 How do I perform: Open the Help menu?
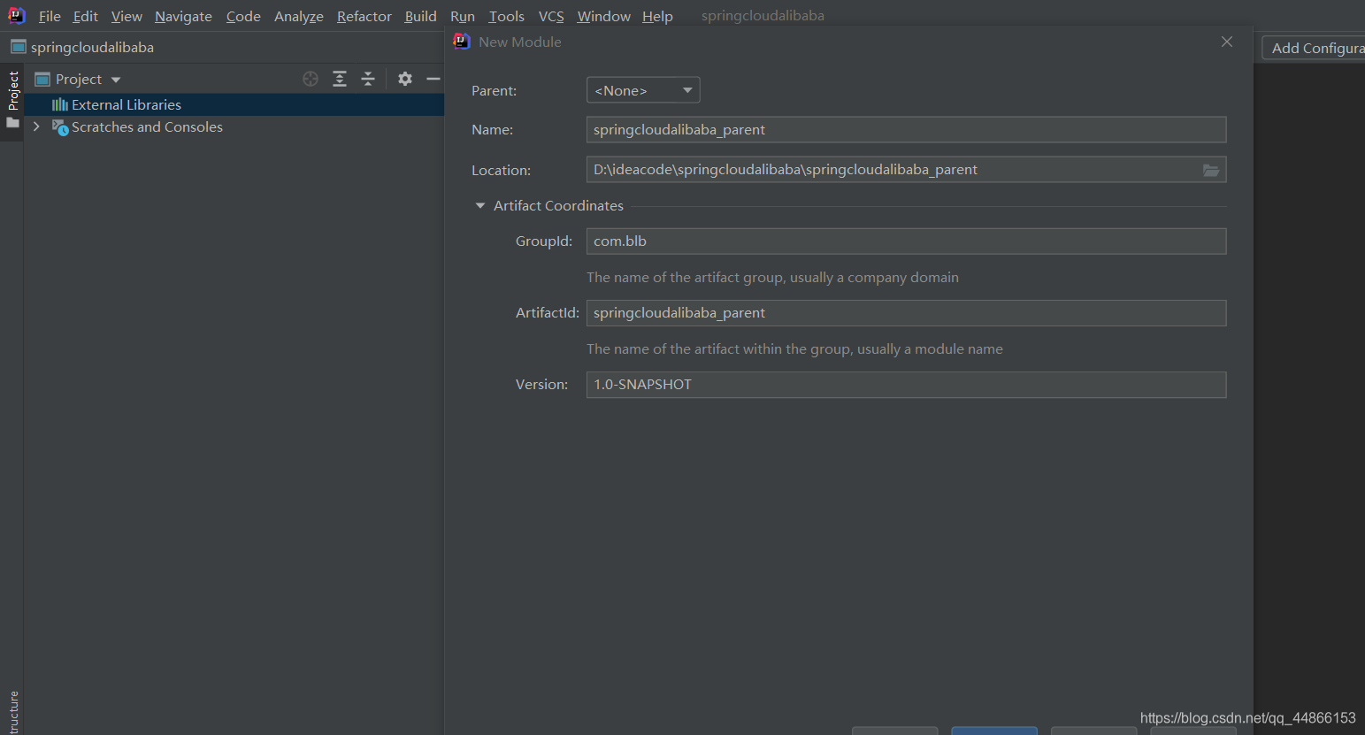point(657,16)
